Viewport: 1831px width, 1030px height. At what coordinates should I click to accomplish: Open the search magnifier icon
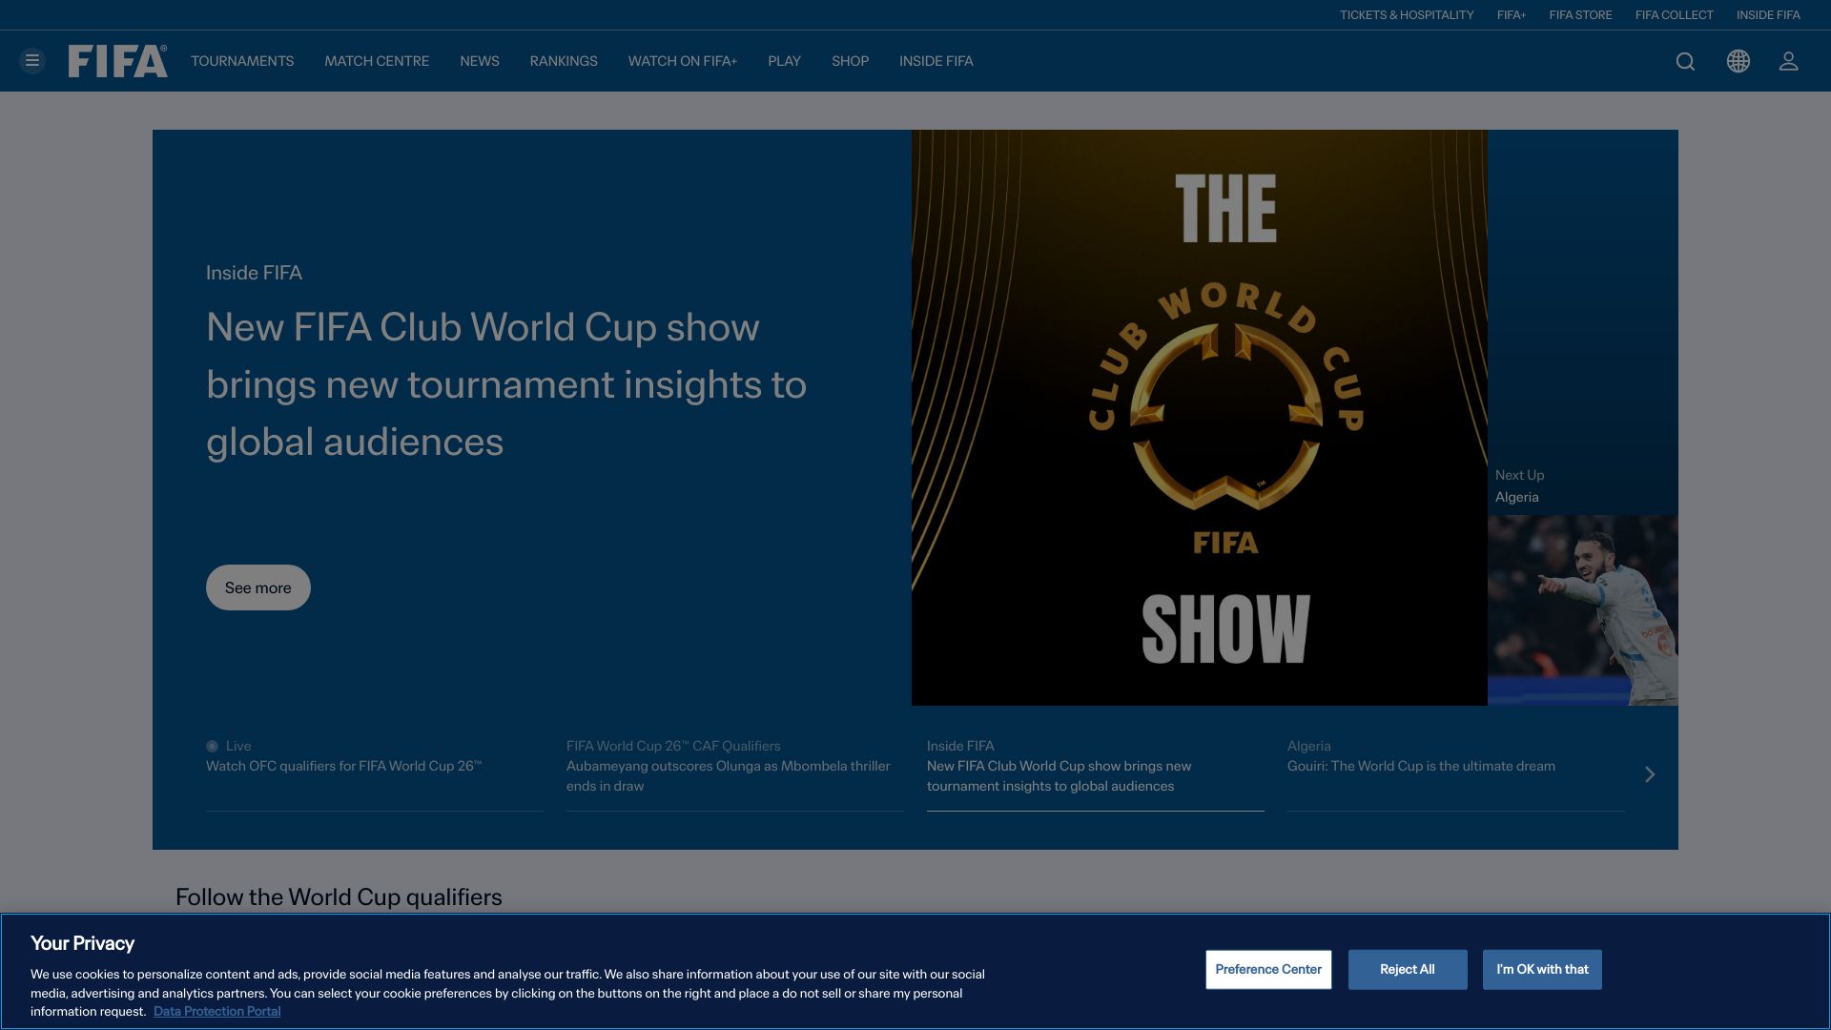(x=1685, y=61)
